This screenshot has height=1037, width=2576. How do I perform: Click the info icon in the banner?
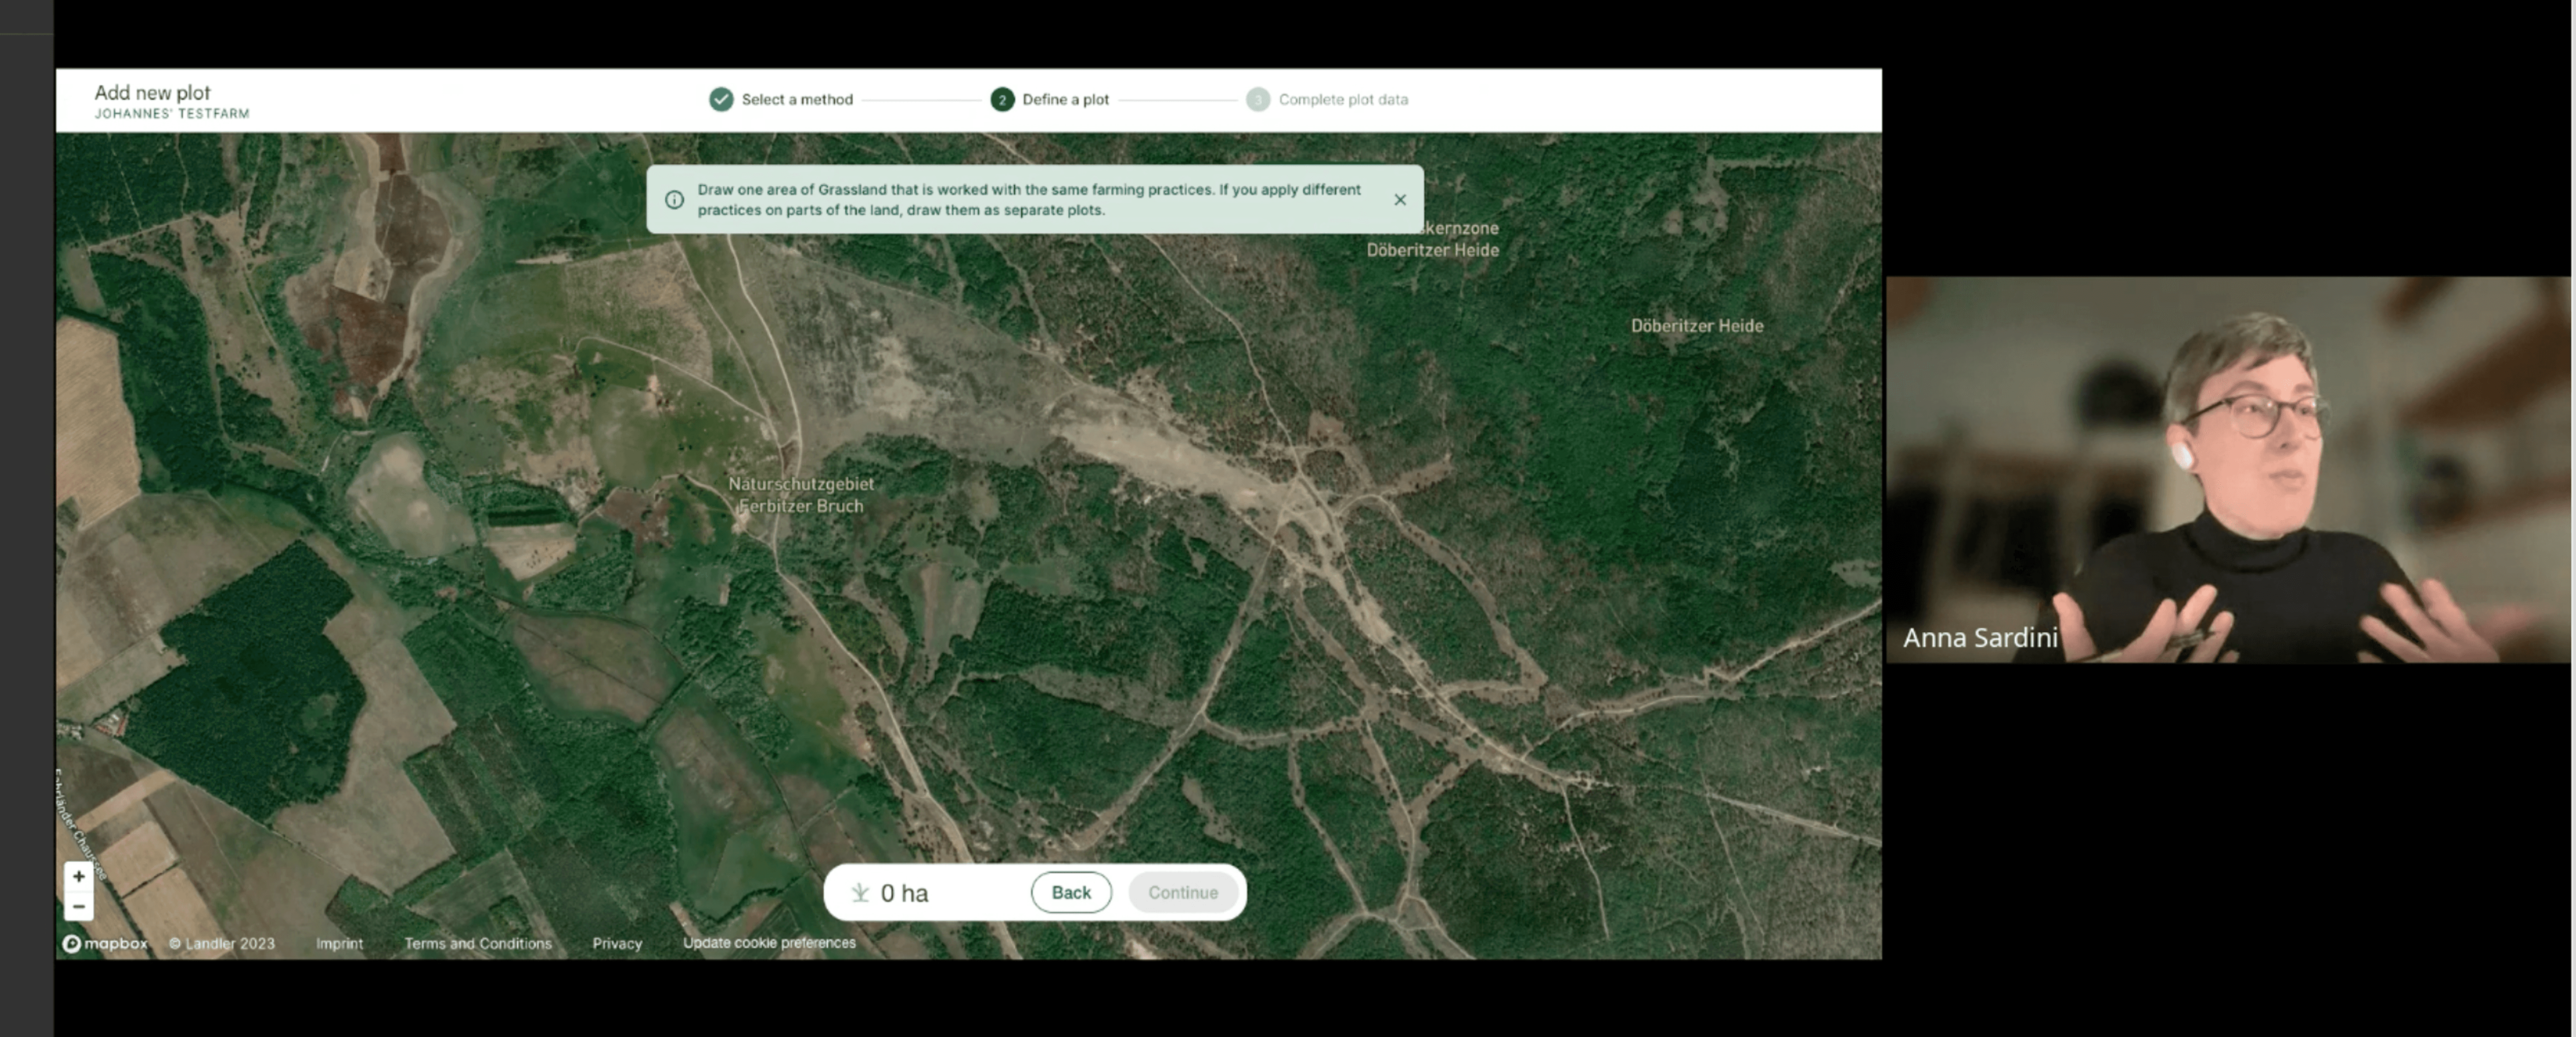coord(675,200)
